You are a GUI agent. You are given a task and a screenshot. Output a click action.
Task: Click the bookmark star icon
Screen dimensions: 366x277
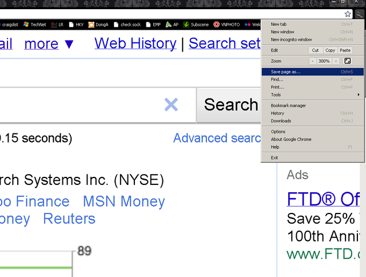coord(347,14)
